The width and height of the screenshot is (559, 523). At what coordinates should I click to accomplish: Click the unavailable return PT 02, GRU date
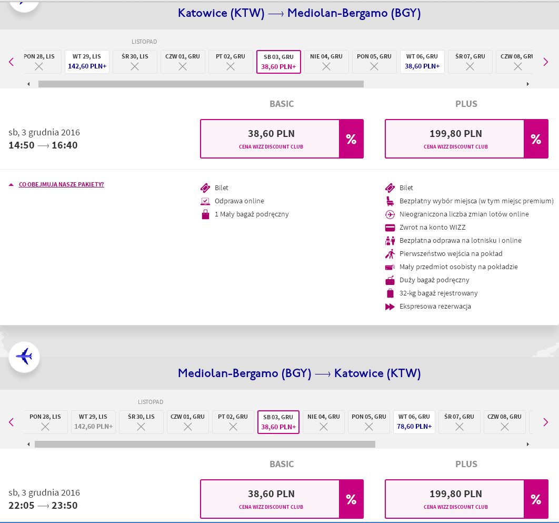coord(233,422)
